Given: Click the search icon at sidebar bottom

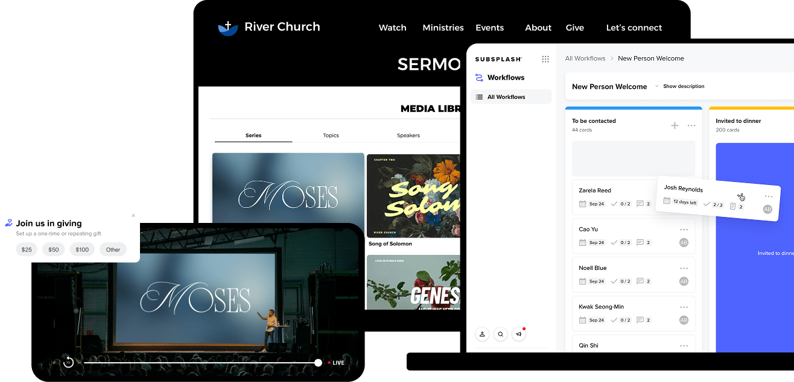Looking at the screenshot, I should 500,334.
